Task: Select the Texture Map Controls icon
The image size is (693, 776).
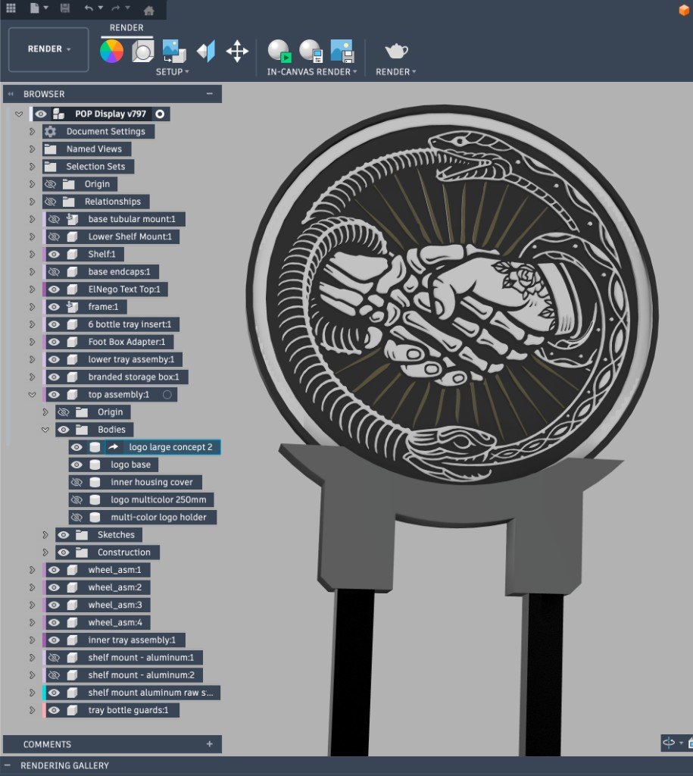Action: (x=206, y=52)
